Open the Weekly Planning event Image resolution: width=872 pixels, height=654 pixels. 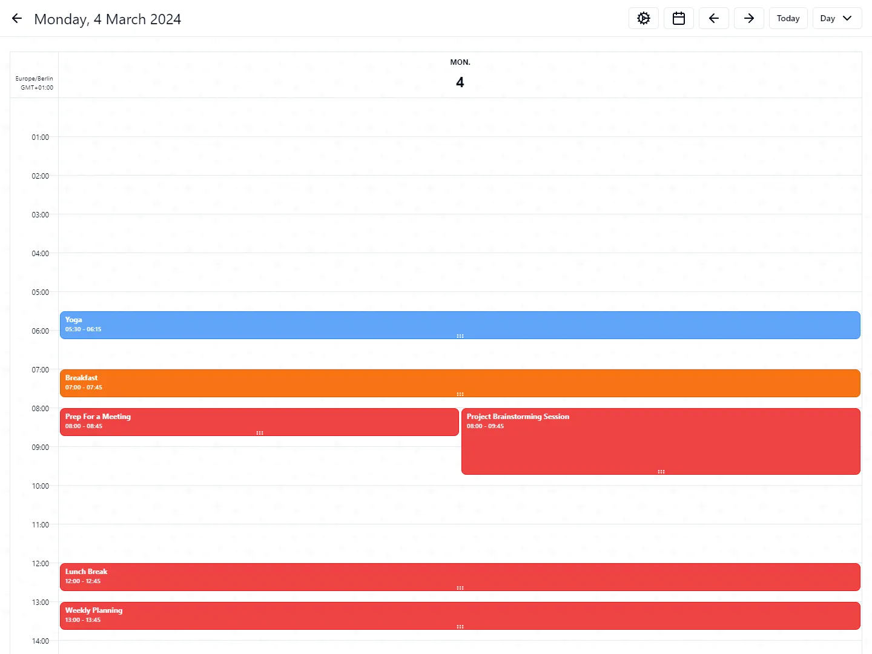[303, 614]
